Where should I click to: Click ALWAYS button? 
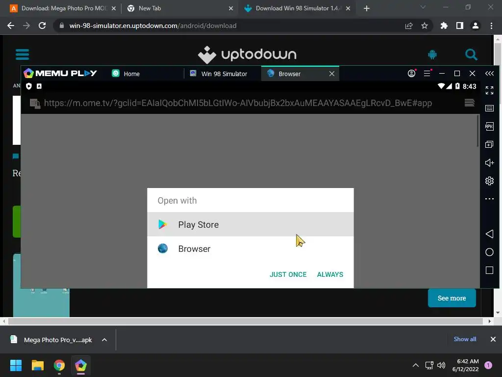[330, 274]
